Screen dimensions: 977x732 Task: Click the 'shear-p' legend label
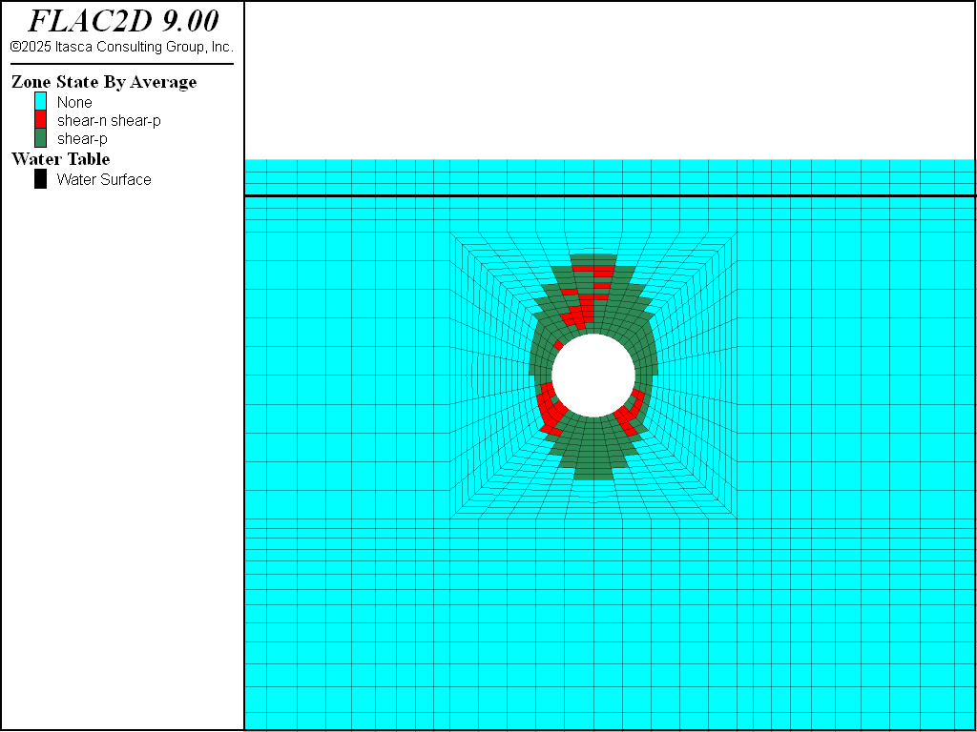pyautogui.click(x=82, y=139)
